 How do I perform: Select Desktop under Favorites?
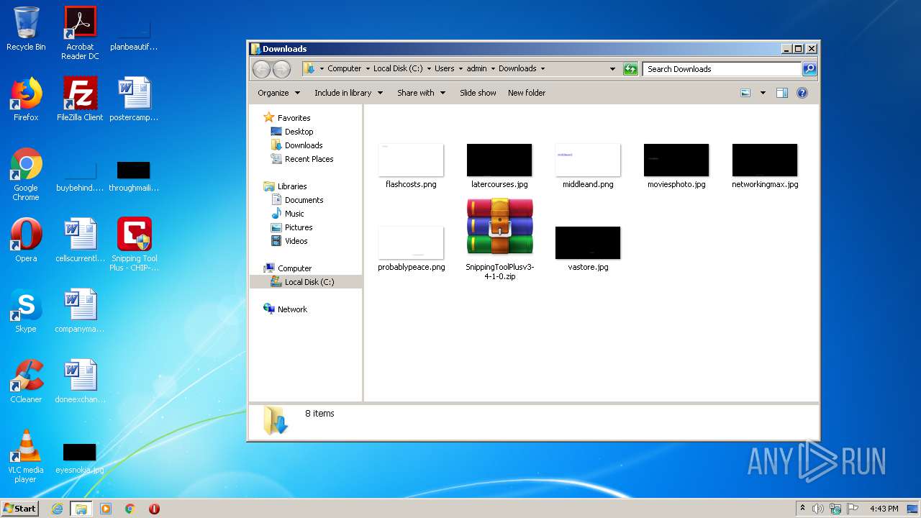click(299, 132)
